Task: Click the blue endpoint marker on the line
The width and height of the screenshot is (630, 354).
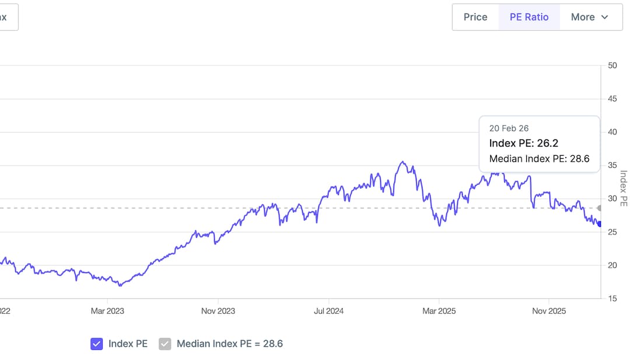Action: [599, 224]
